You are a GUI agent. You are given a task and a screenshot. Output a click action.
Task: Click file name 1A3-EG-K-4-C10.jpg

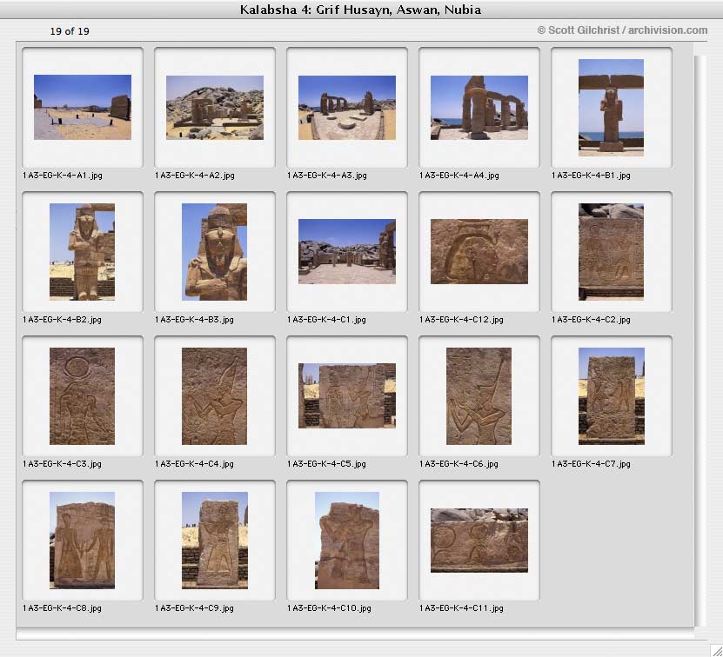(x=329, y=608)
